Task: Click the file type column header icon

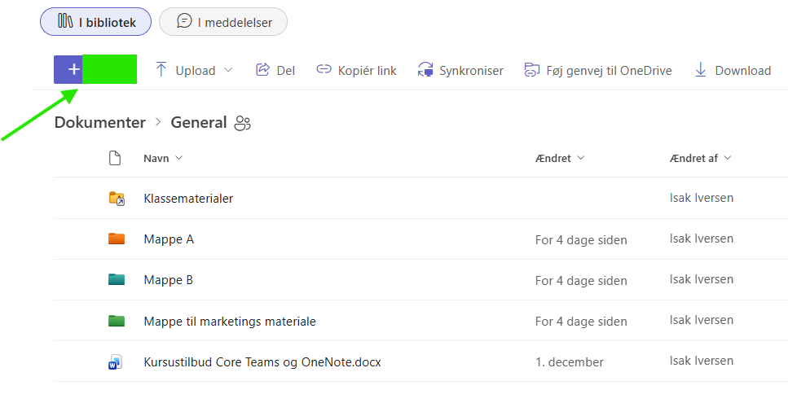Action: (115, 158)
